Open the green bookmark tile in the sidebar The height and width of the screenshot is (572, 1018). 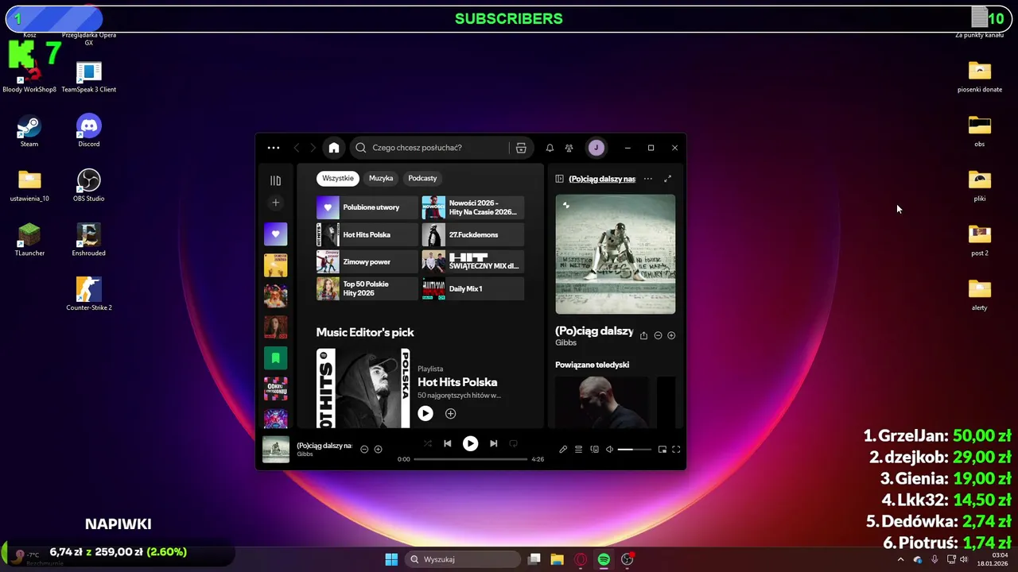pos(276,357)
